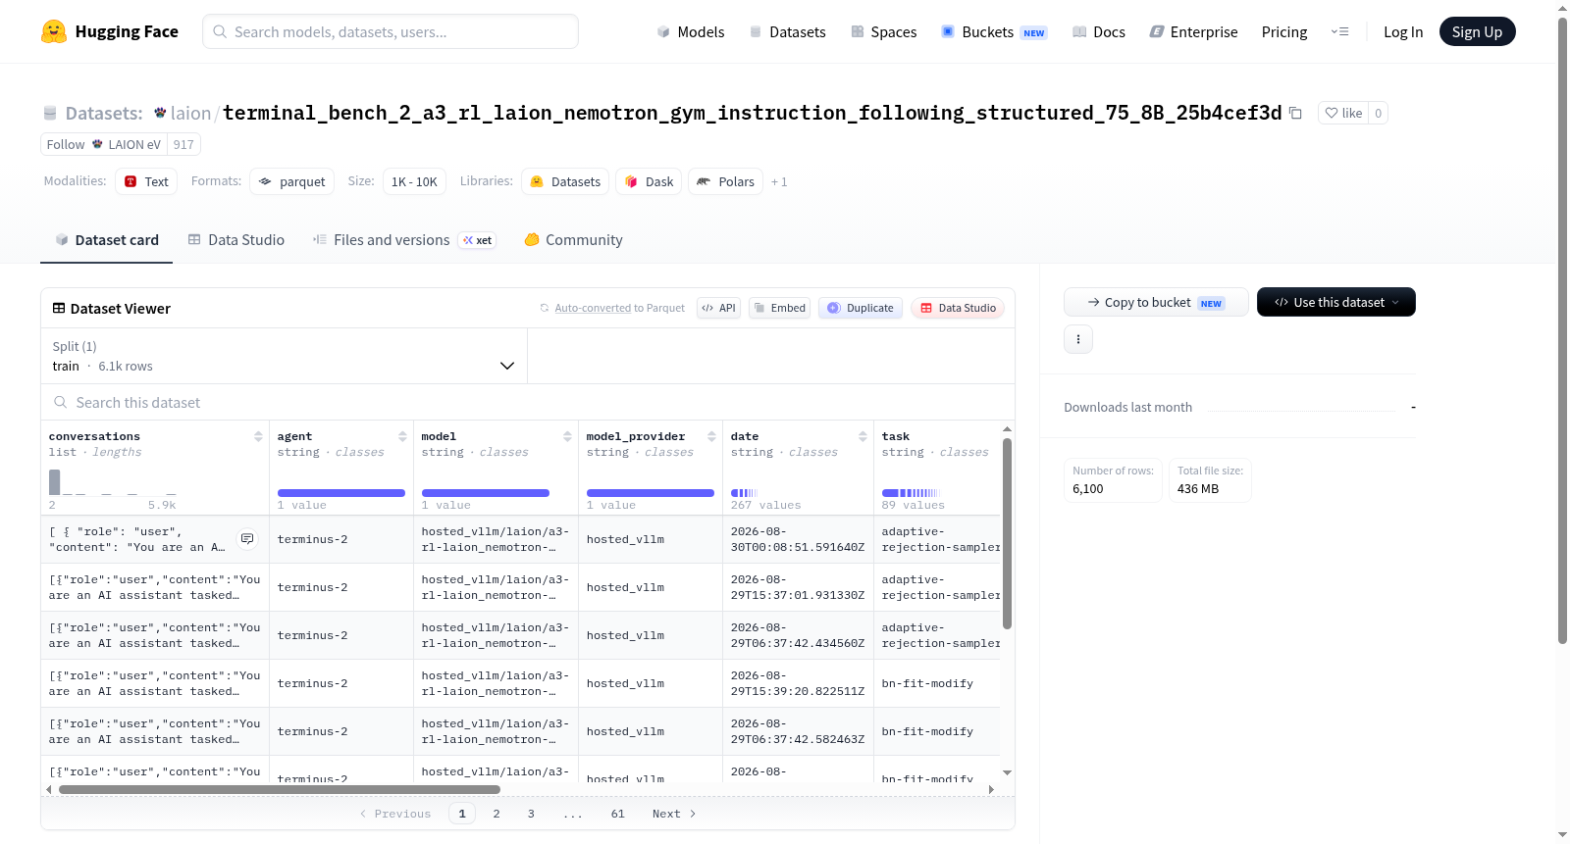Focus the main search models field
Screen dimensions: 1570x844
pos(391,31)
